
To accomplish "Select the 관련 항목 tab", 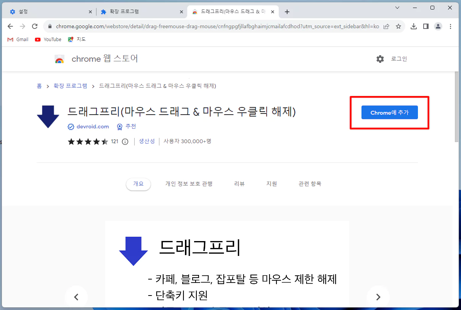I will tap(310, 184).
